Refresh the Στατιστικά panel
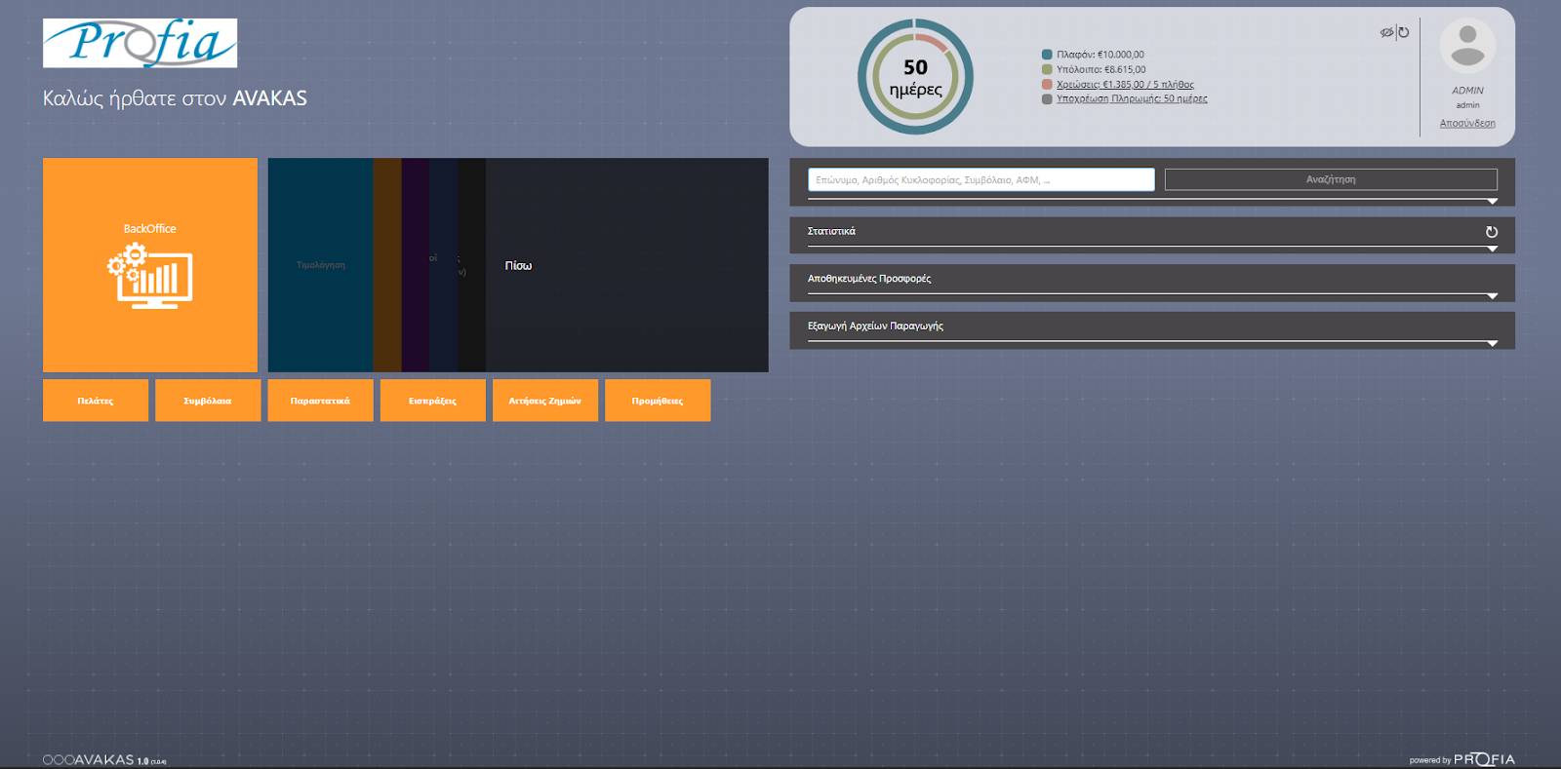Viewport: 1561px width, 769px height. [1491, 232]
